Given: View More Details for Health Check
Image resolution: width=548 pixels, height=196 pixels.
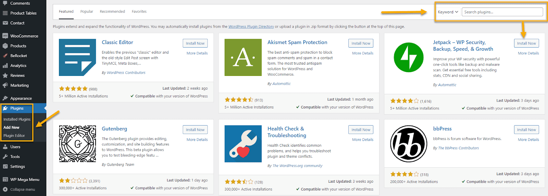Looking at the screenshot, I should pyautogui.click(x=363, y=140).
